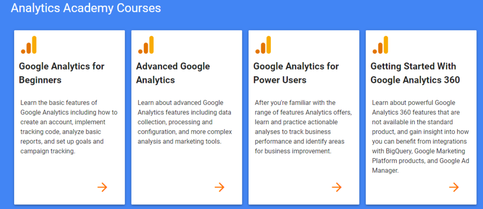Open the Advanced Google Analytics course title
Viewport: 483px width, 209px height.
(173, 73)
